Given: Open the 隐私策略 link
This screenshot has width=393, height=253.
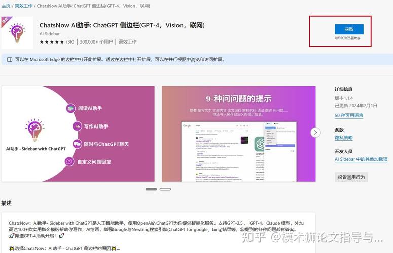Looking at the screenshot, I should click(344, 138).
